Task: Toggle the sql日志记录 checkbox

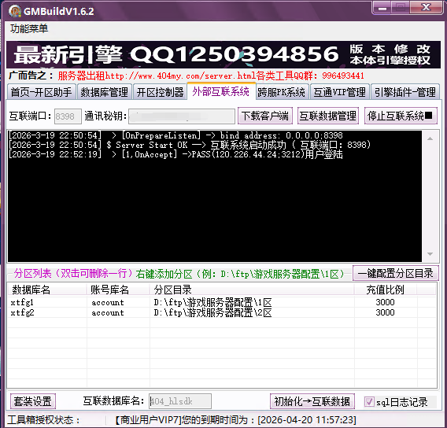Action: [369, 402]
